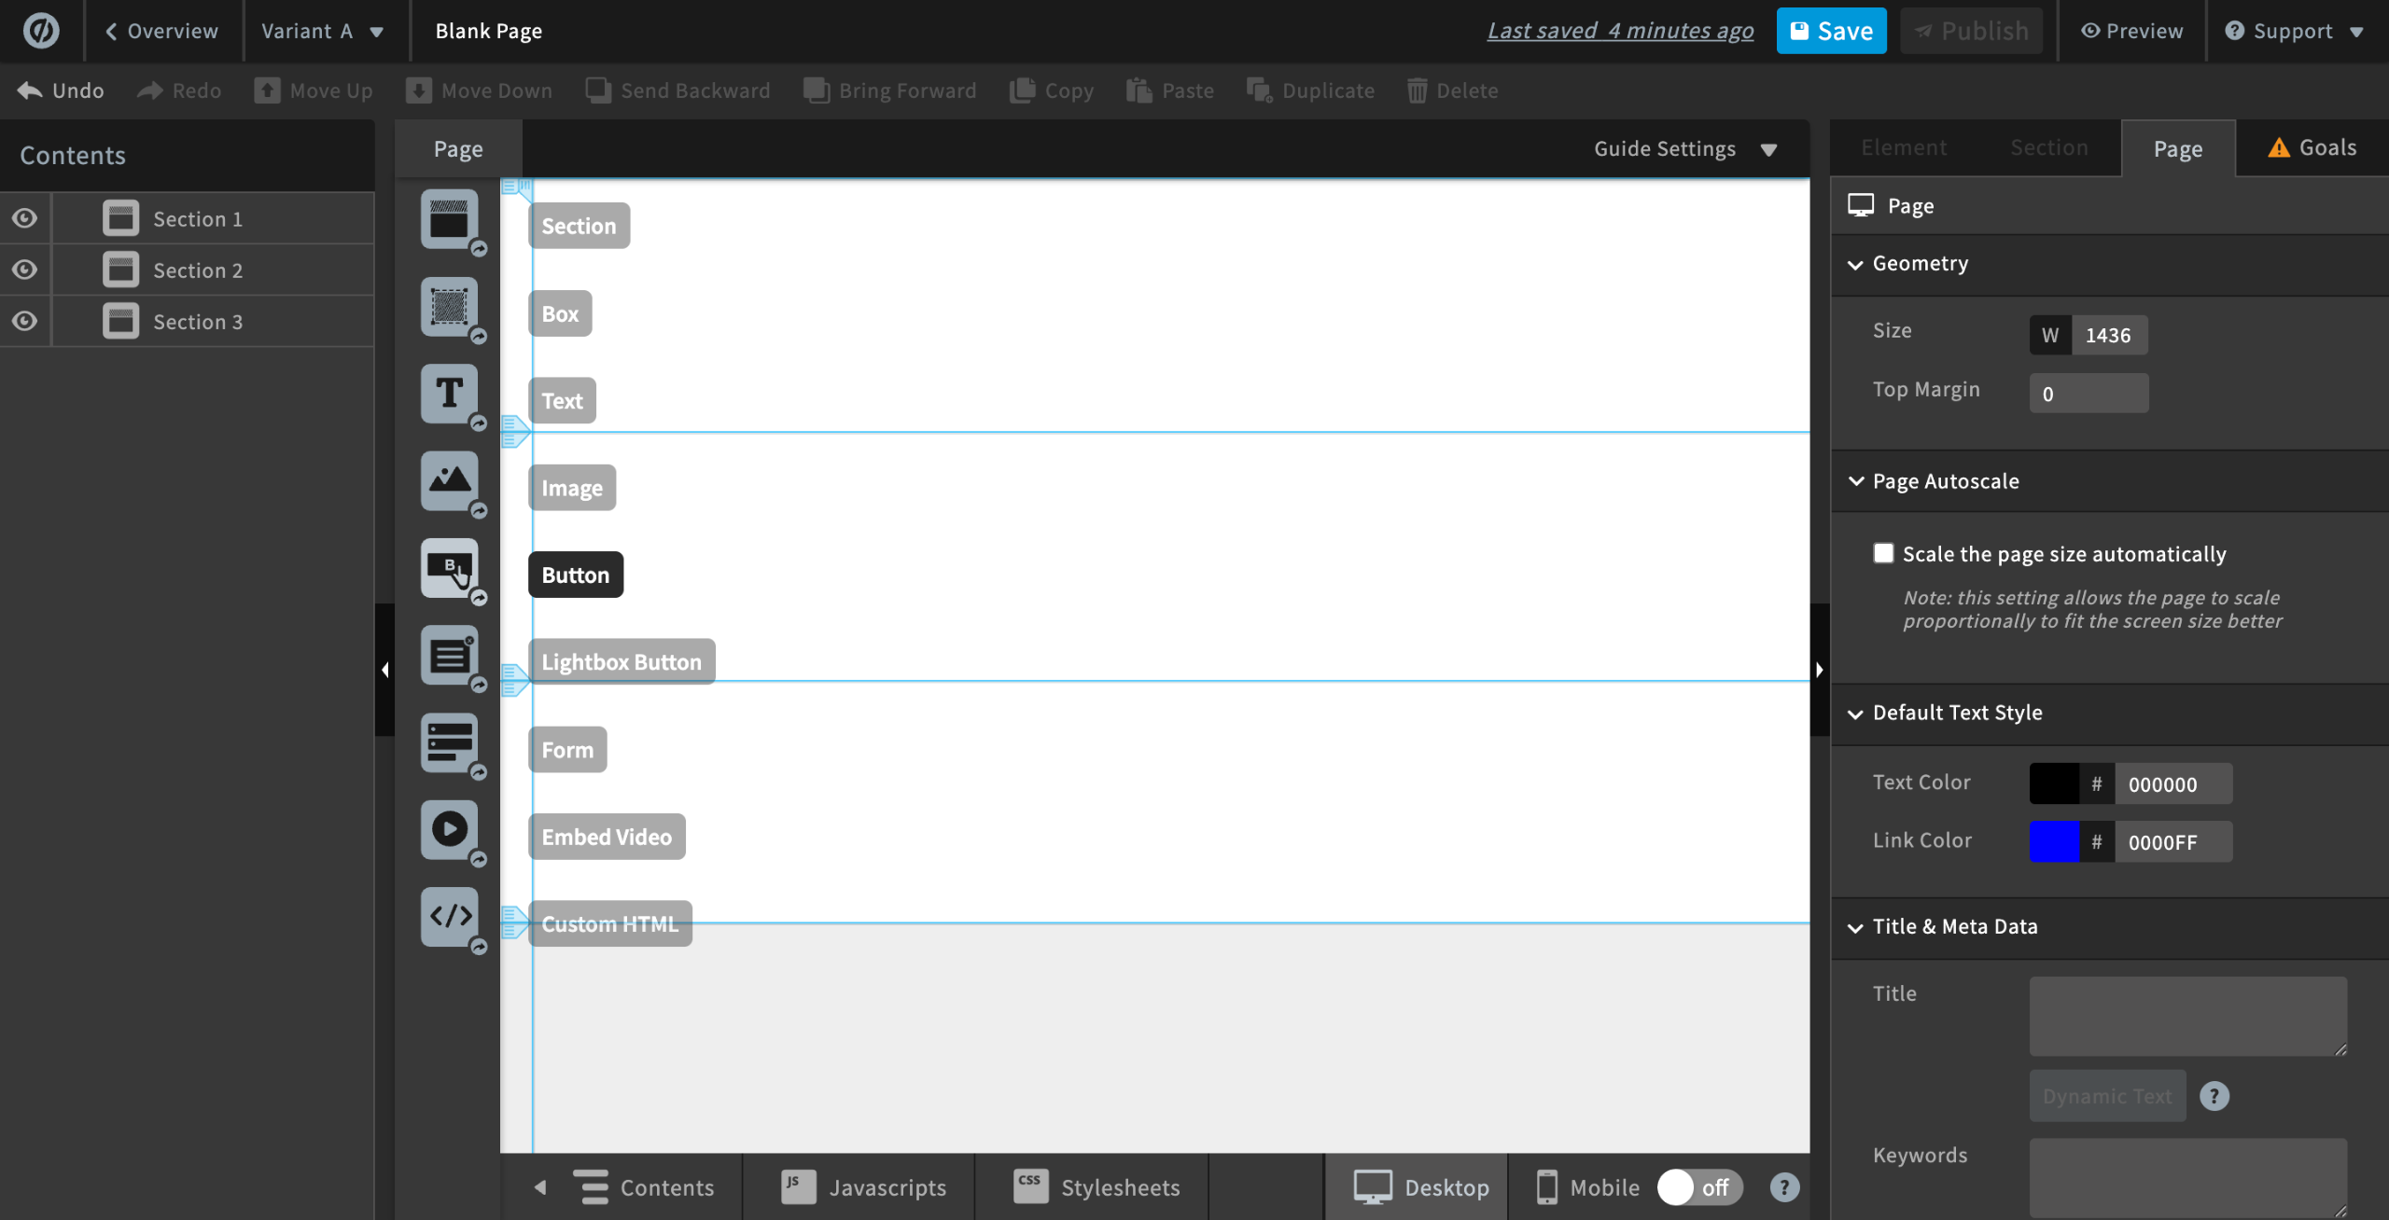
Task: Select the Box widget icon
Action: tap(449, 306)
